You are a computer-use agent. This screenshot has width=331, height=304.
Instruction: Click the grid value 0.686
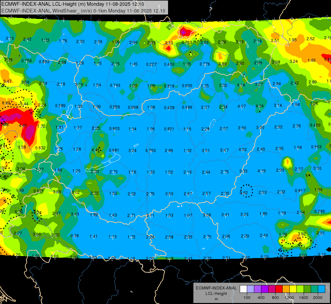pyautogui.click(x=187, y=107)
